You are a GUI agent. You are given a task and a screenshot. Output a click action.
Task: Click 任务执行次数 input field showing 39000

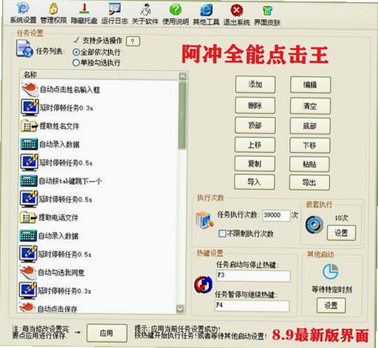click(x=276, y=216)
